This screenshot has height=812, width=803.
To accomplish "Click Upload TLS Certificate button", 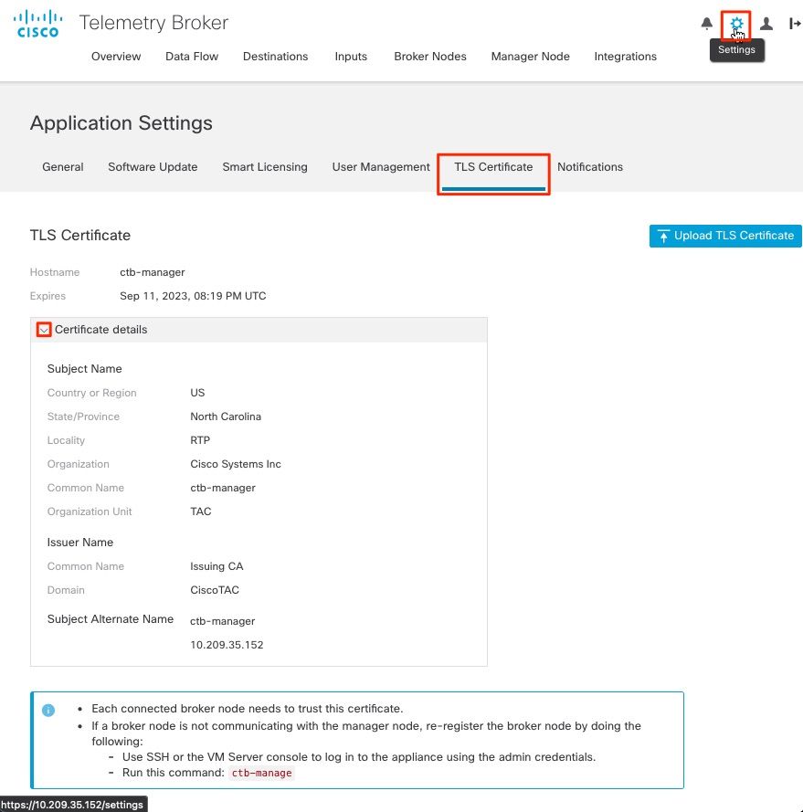I will [725, 236].
